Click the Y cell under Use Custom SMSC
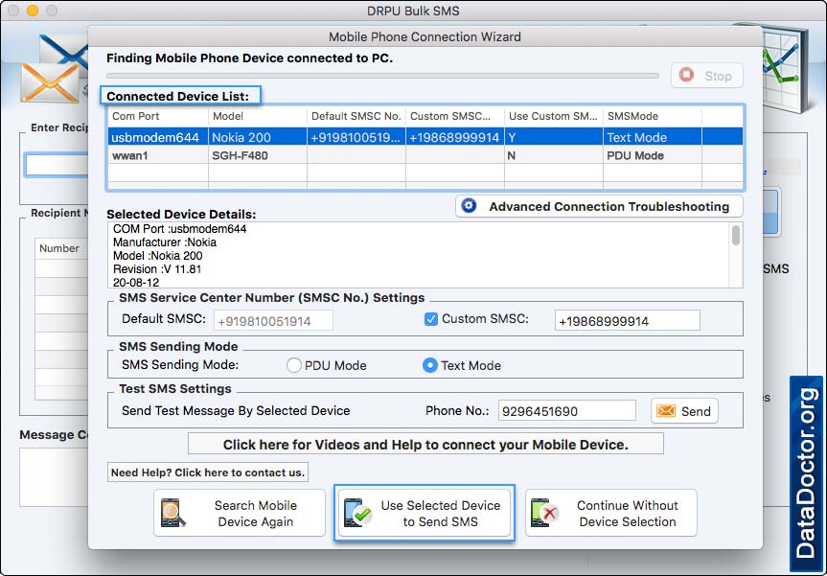Screen dimensions: 827x576 553,137
